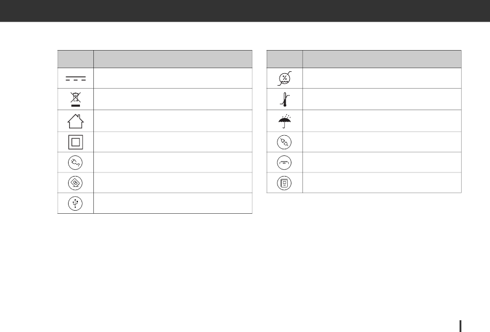Select the umbrella keep-dry symbol

284,121
